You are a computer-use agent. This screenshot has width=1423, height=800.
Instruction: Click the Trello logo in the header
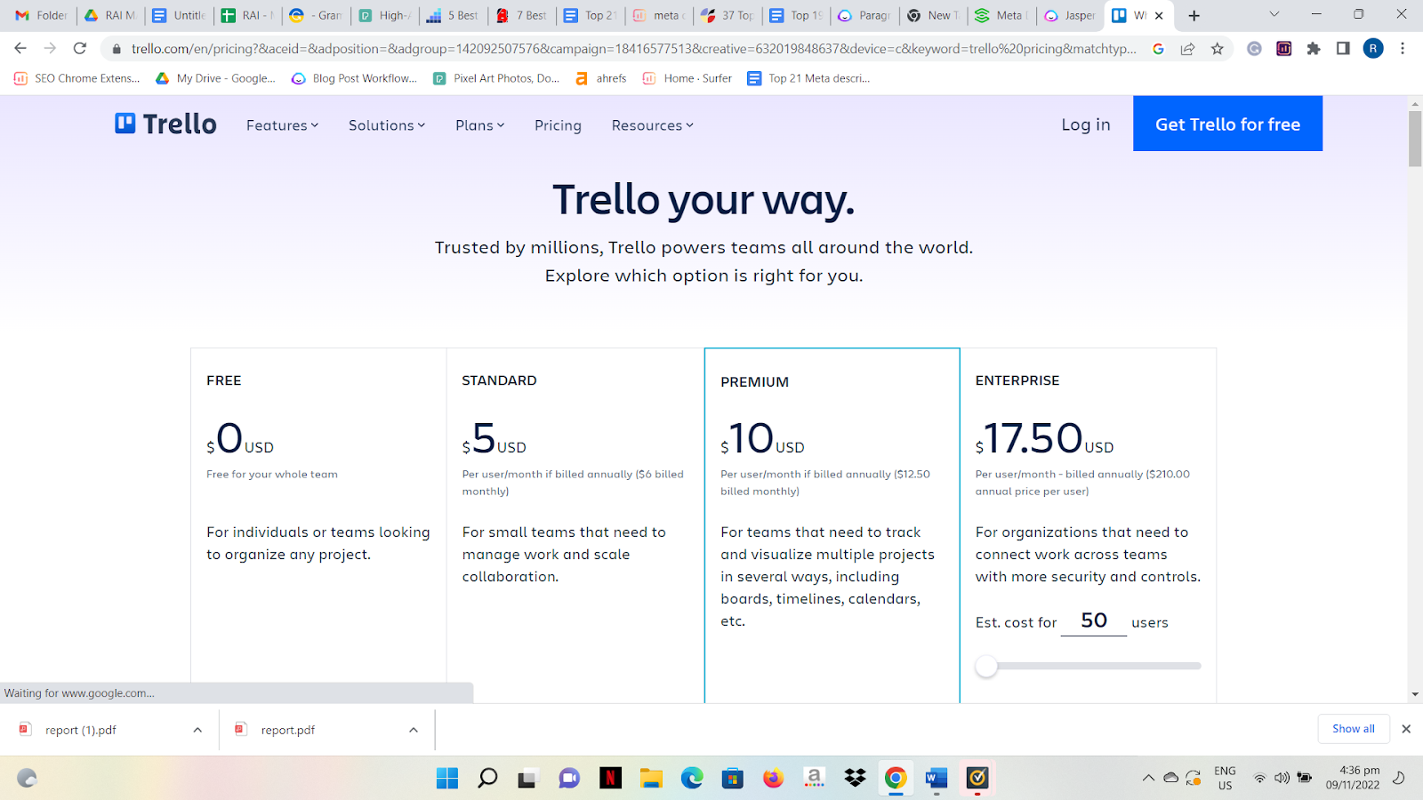(x=165, y=124)
